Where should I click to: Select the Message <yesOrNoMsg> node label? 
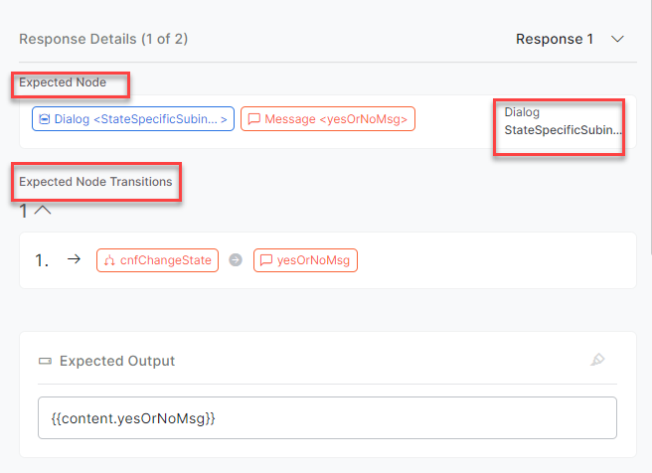tap(336, 119)
